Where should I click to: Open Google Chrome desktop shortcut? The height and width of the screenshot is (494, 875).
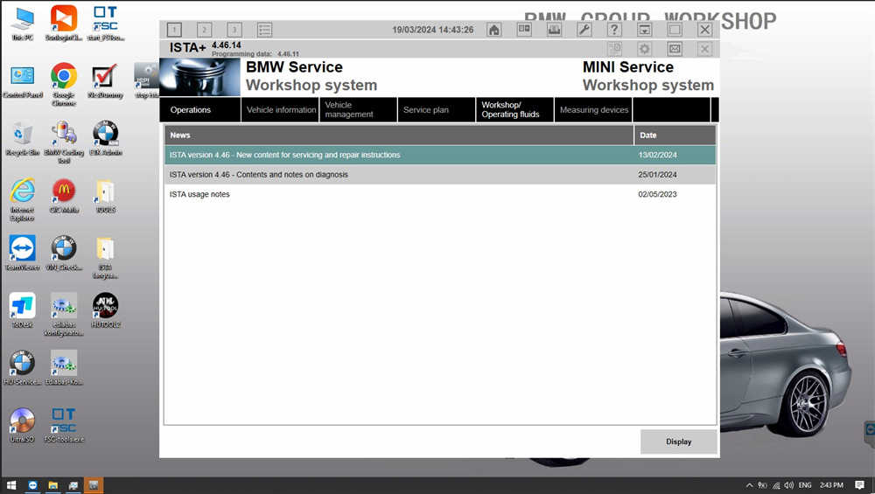click(63, 78)
